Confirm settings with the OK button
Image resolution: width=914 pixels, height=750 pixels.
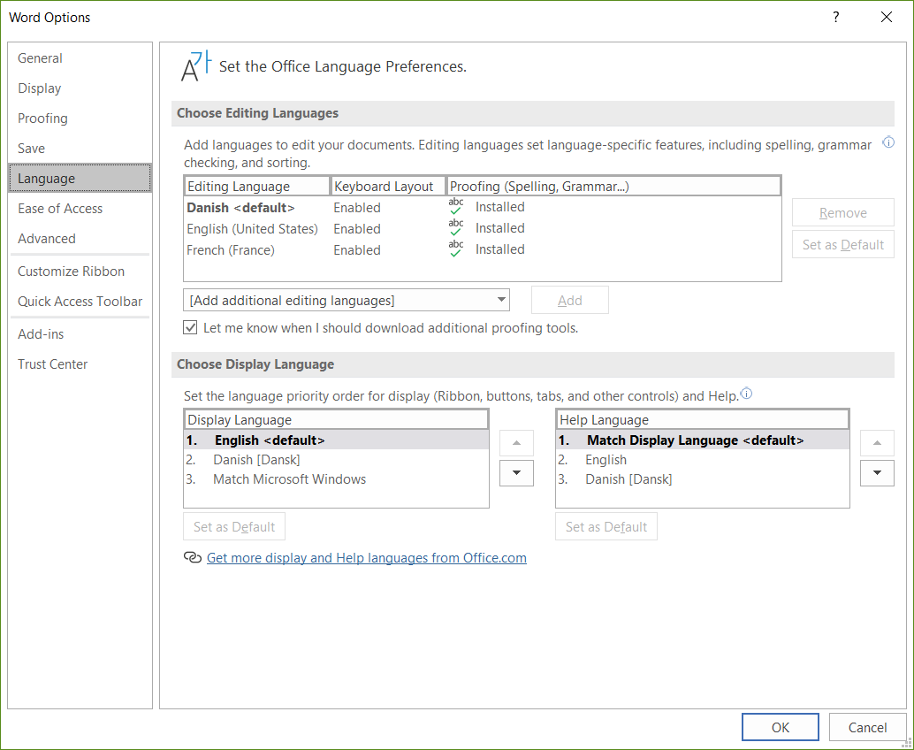point(780,727)
